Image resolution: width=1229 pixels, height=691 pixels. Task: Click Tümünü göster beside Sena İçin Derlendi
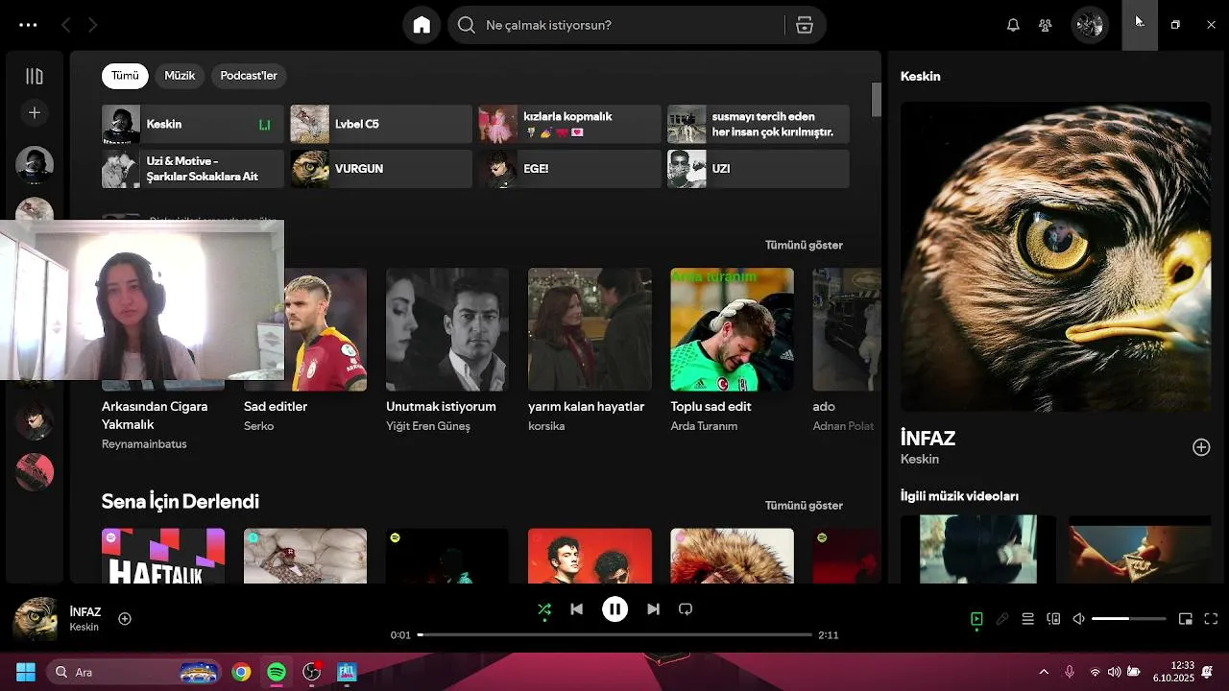[804, 506]
